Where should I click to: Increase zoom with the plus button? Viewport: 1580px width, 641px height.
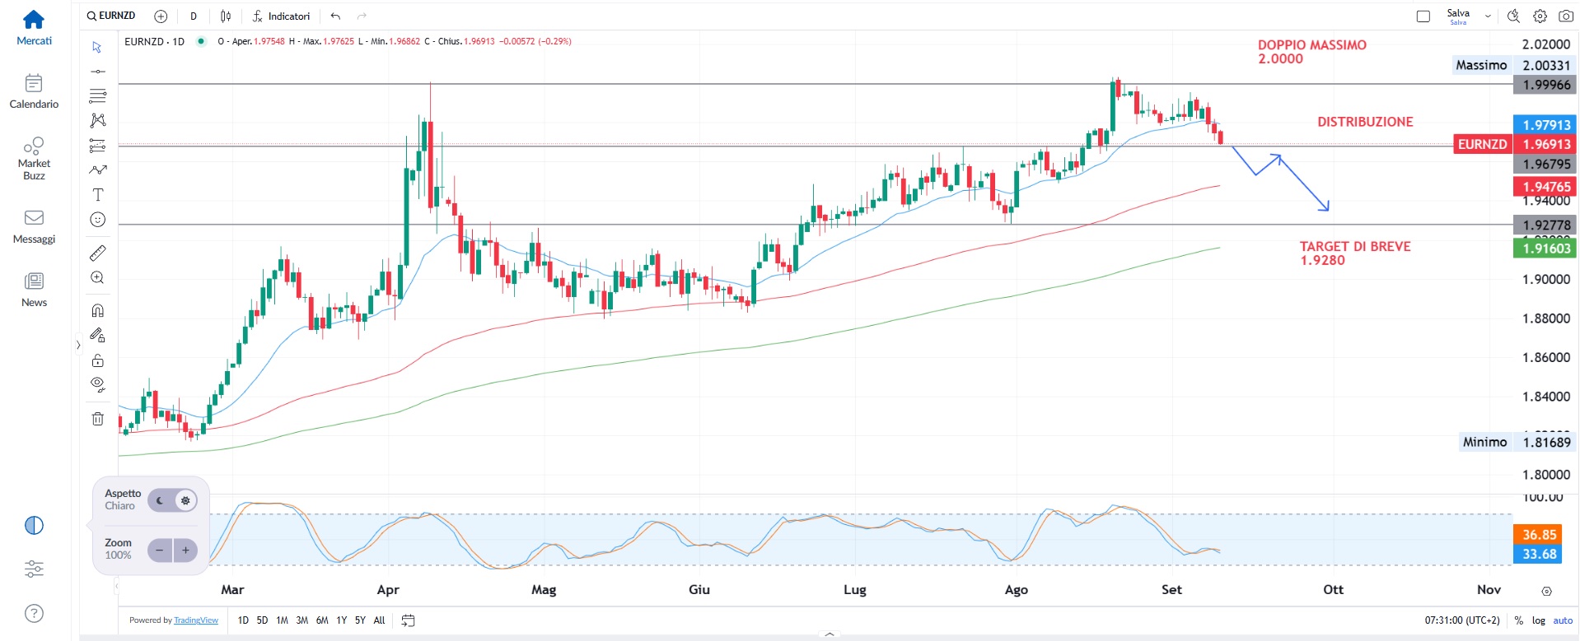click(185, 550)
